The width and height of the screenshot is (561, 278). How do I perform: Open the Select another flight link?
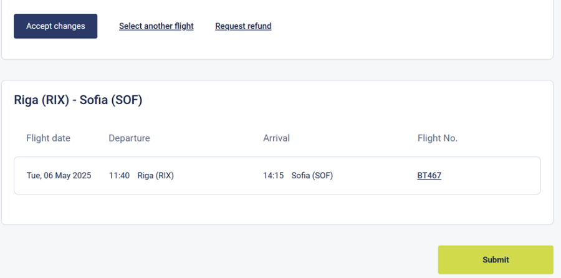pos(156,26)
